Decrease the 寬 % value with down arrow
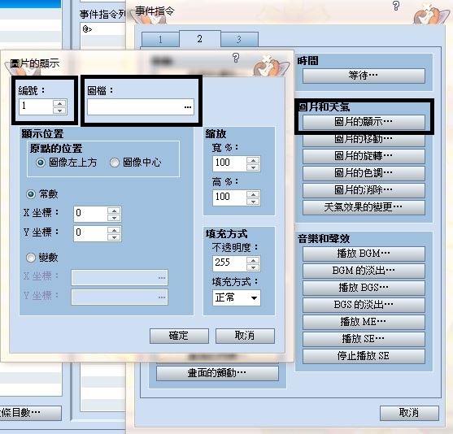Screen dimensions: 453x434 253,167
